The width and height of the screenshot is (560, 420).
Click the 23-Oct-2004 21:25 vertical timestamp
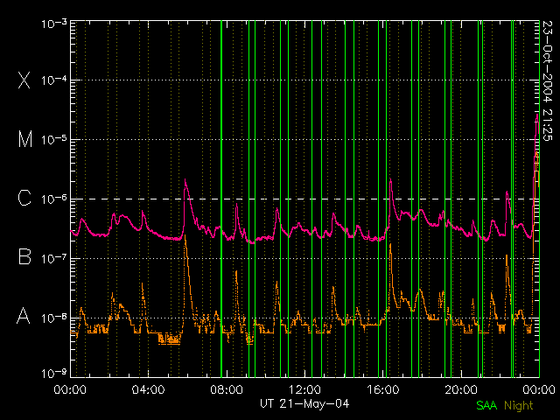point(547,80)
